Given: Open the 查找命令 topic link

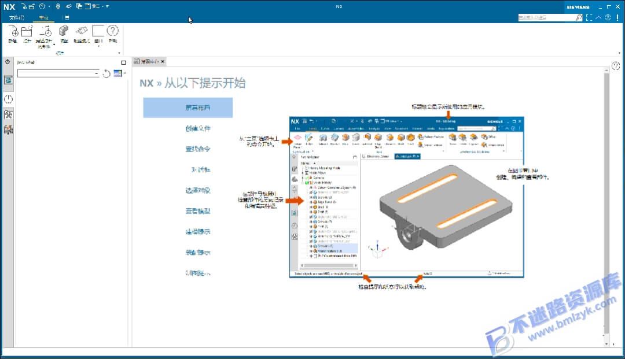Looking at the screenshot, I should (198, 149).
